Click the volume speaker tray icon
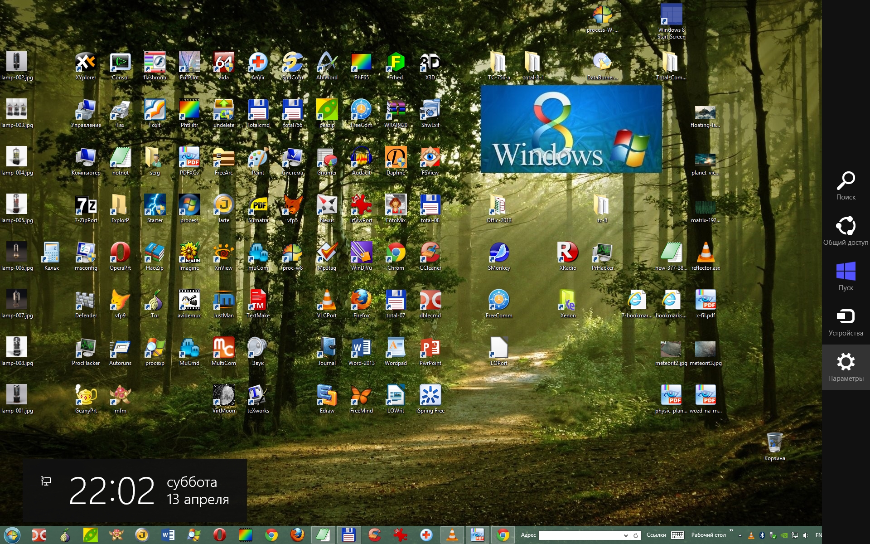This screenshot has width=870, height=544. tap(806, 535)
